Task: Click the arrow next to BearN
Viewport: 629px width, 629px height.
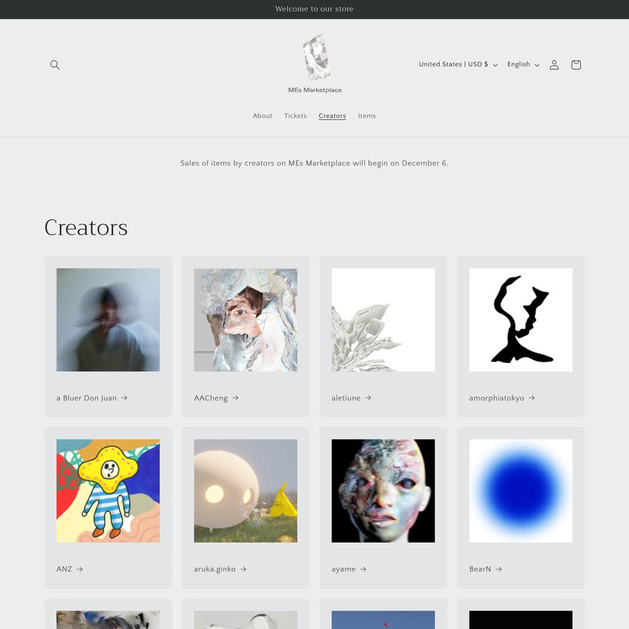Action: [499, 569]
